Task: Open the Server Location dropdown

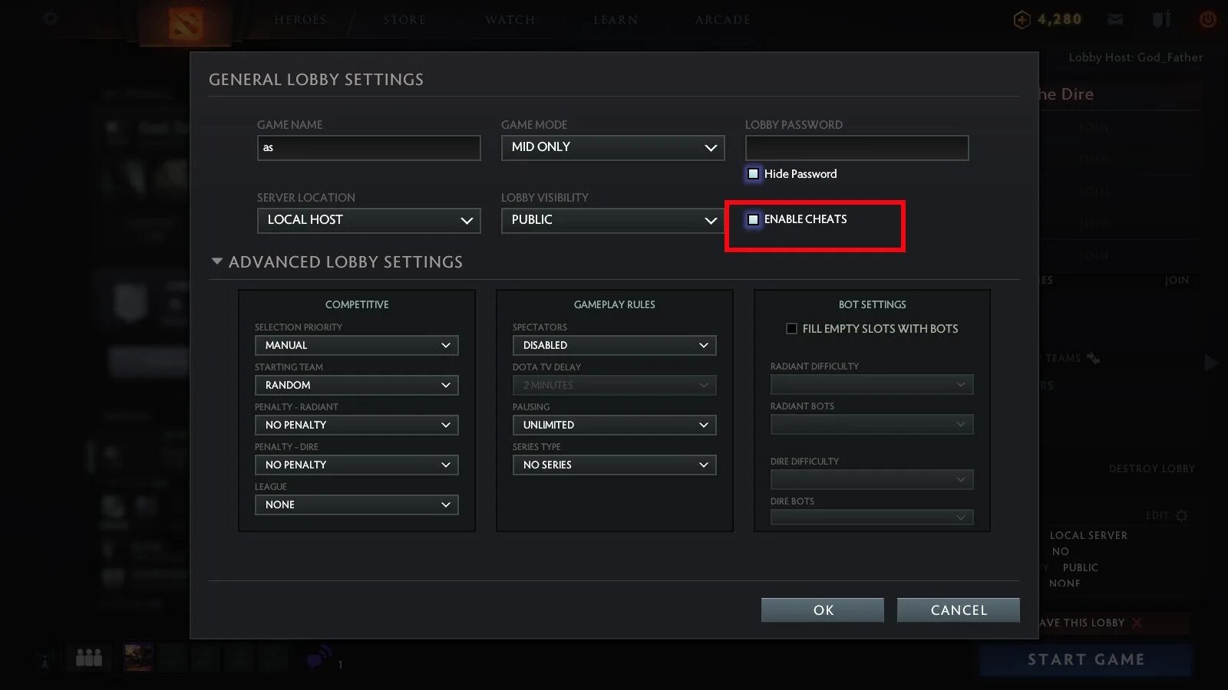Action: click(369, 220)
